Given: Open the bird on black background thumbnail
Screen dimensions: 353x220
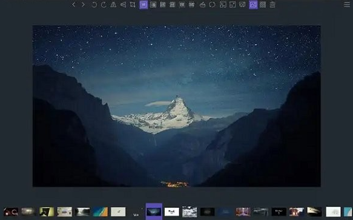Looking at the screenshot, I should (x=314, y=212).
